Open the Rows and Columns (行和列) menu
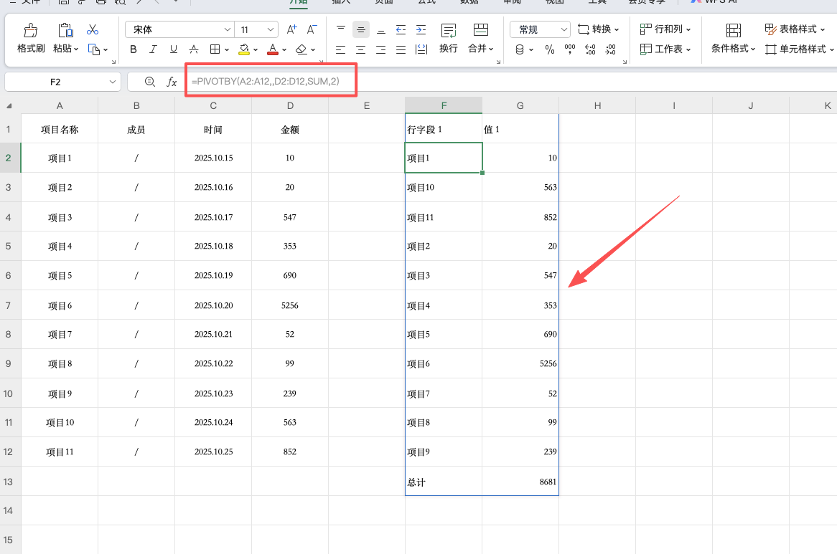The image size is (837, 554). [x=665, y=29]
